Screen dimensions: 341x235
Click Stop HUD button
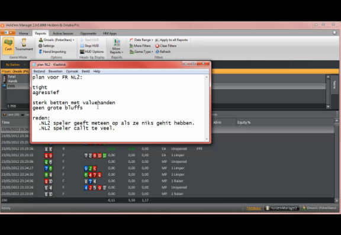89,46
